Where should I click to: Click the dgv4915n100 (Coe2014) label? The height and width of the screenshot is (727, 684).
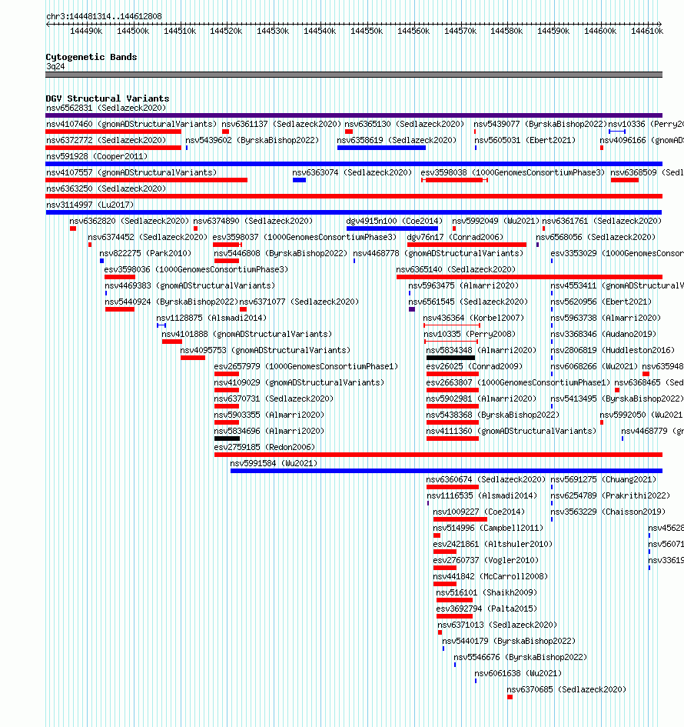(394, 221)
